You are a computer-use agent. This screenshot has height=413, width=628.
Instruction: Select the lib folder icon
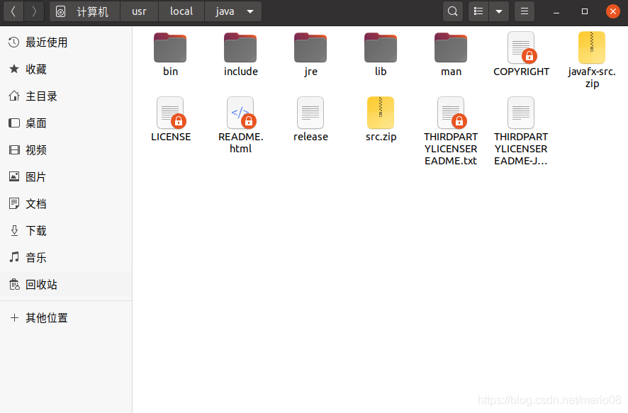click(x=381, y=47)
